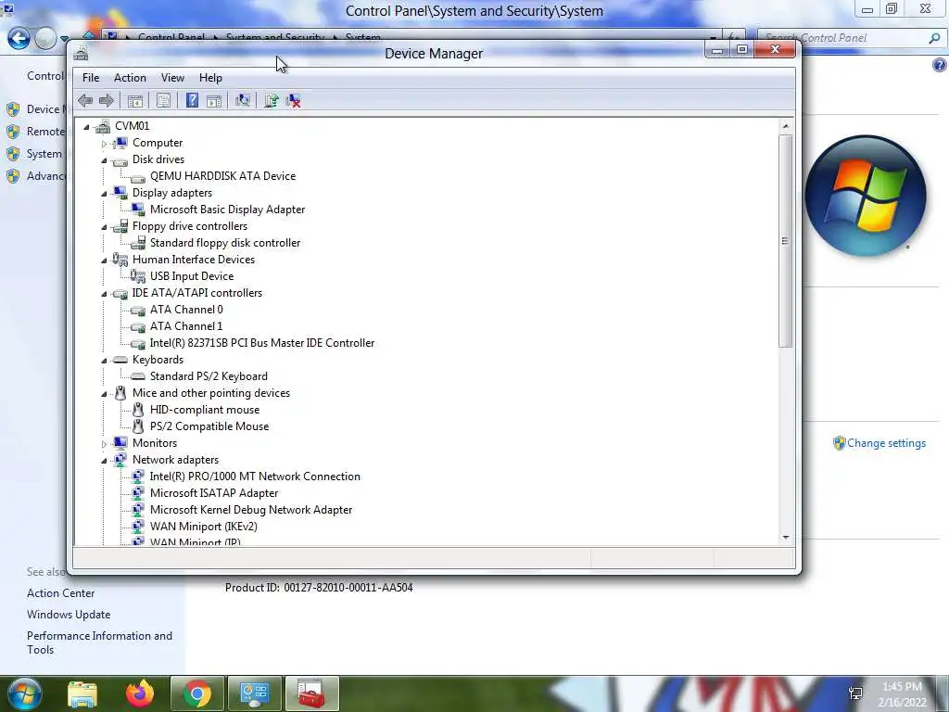Click the Forward arrow in Device Manager toolbar
This screenshot has height=712, width=949.
click(107, 100)
